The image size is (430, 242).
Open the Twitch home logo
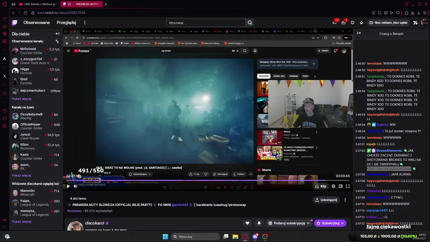(x=14, y=23)
